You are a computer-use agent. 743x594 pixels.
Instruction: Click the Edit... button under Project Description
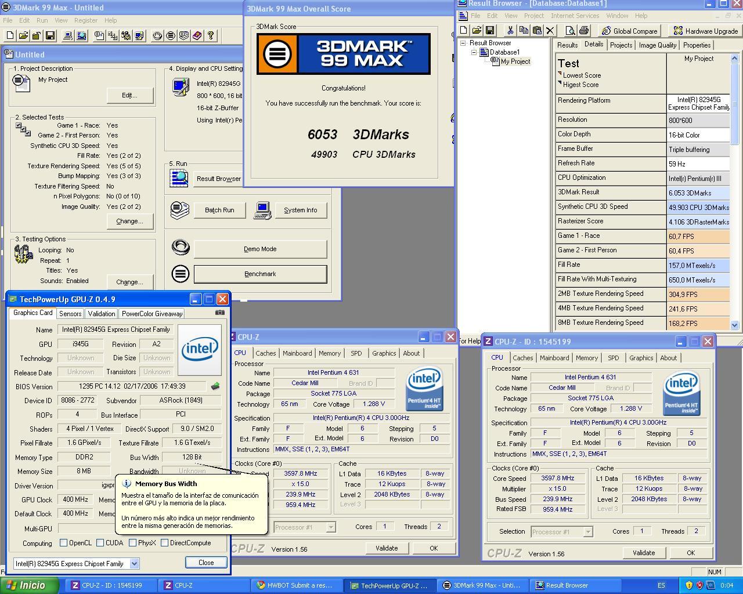point(129,95)
